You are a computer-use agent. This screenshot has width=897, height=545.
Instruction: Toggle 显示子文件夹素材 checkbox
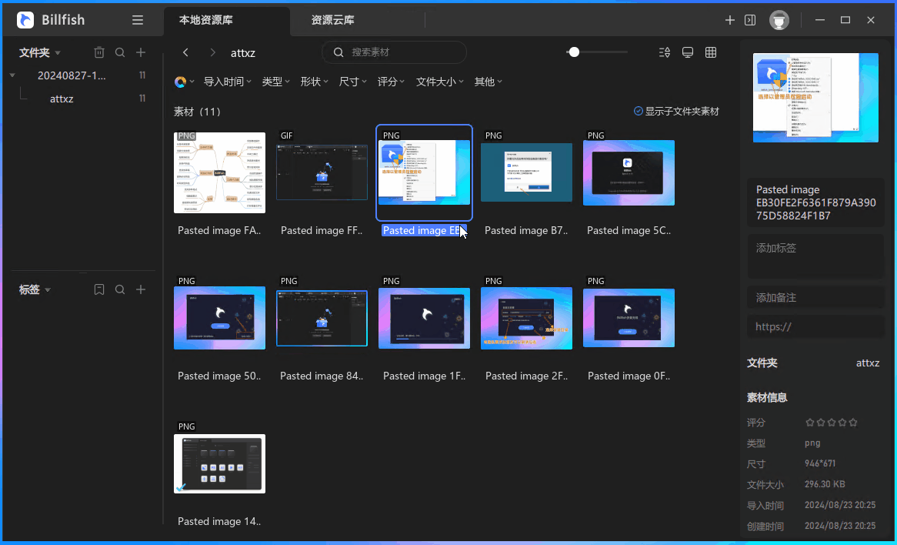[639, 111]
